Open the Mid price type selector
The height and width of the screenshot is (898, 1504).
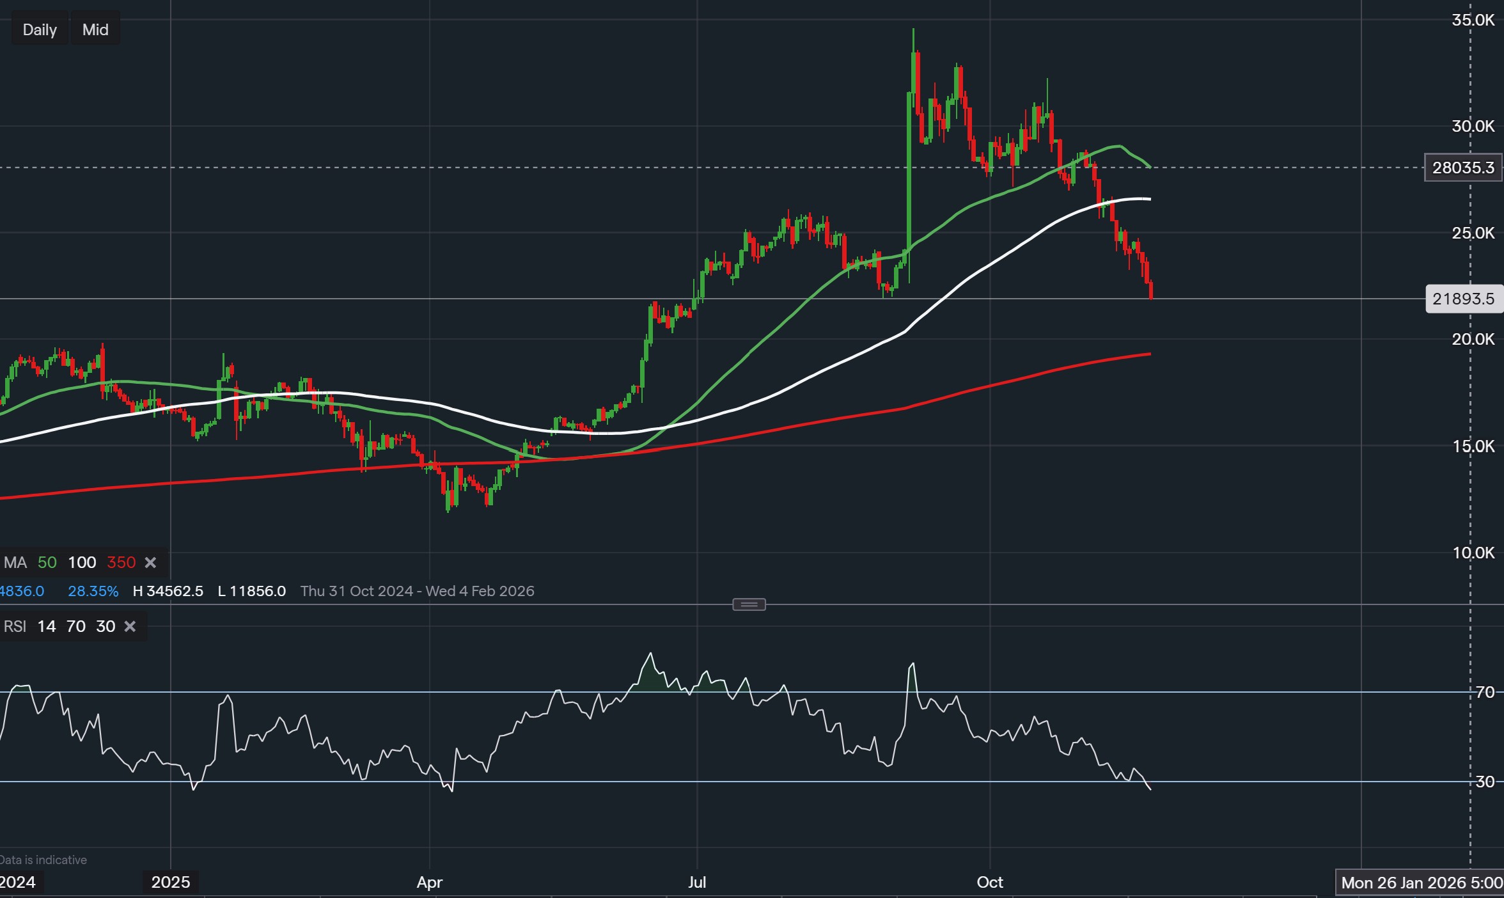pyautogui.click(x=95, y=30)
